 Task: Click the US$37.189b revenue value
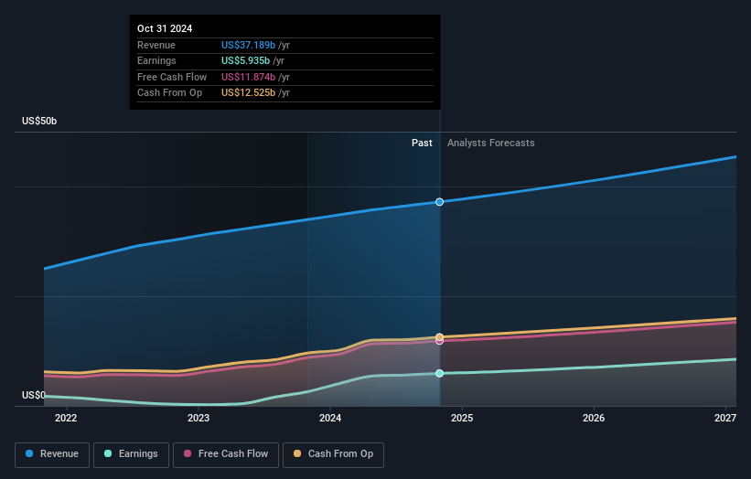point(248,45)
